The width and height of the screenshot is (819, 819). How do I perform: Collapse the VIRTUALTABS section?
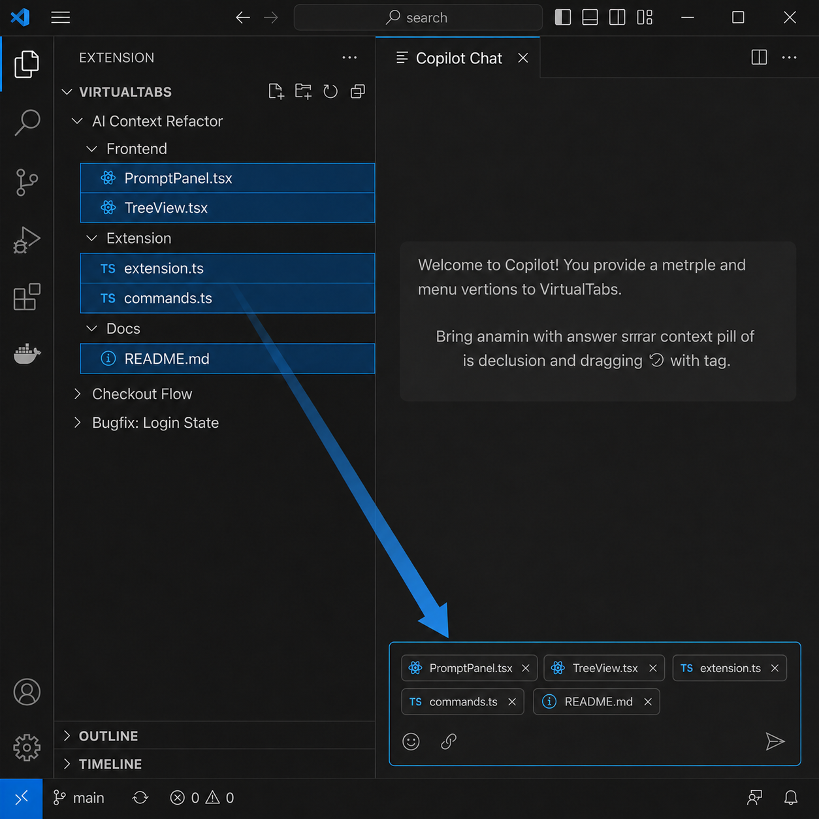tap(67, 92)
